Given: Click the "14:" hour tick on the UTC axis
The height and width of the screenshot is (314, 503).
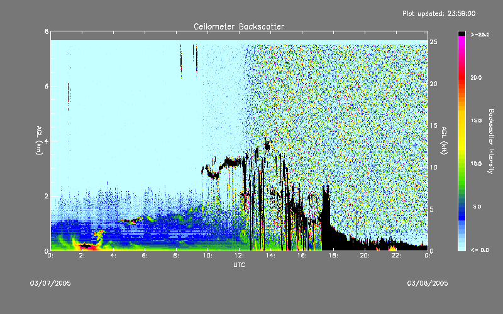Looking at the screenshot, I should pos(270,256).
